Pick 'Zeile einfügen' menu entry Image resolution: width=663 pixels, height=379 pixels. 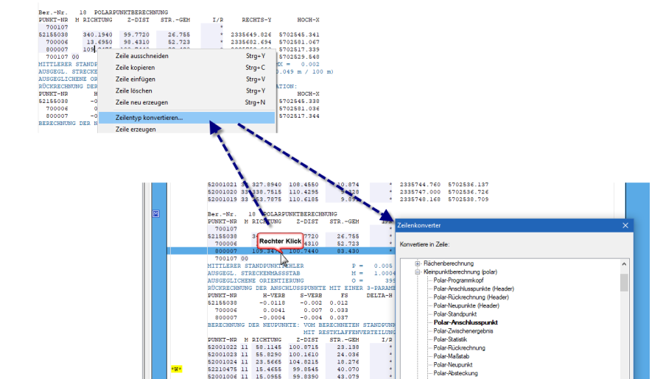click(x=134, y=79)
